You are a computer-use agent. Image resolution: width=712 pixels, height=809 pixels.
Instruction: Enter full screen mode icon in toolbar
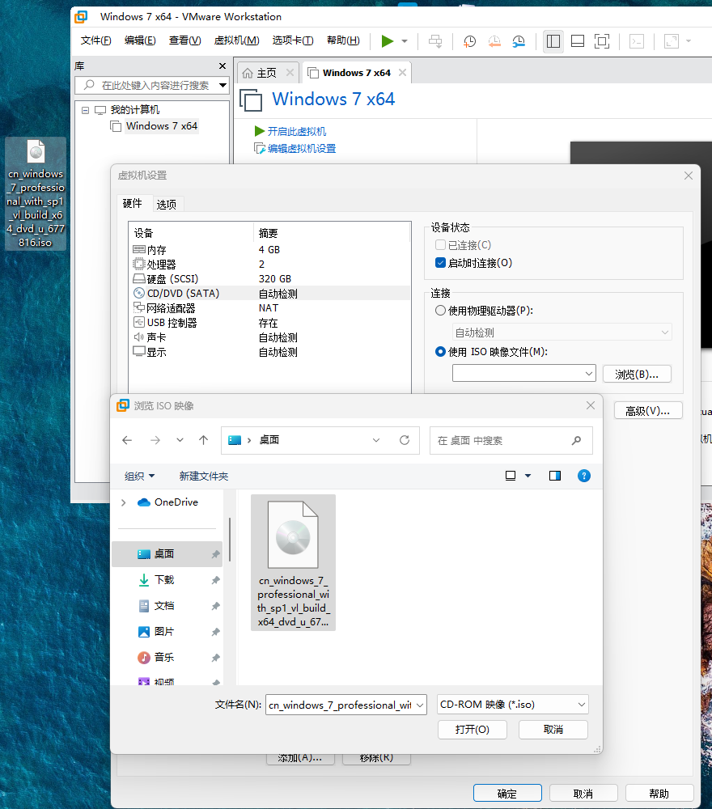point(602,41)
